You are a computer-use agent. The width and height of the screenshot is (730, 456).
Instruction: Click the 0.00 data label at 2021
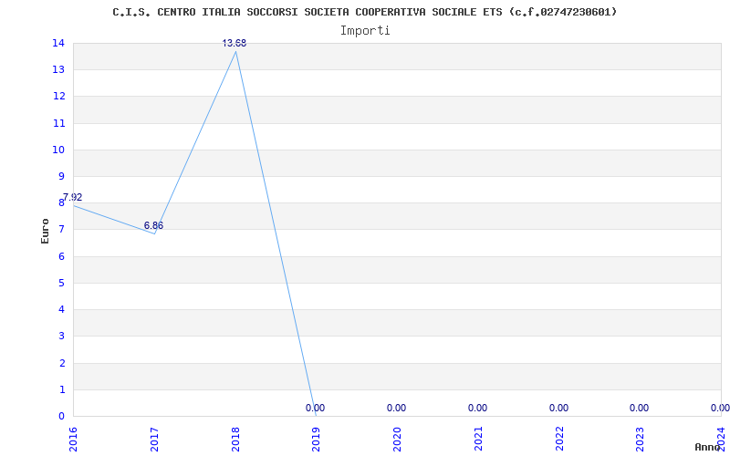(477, 408)
